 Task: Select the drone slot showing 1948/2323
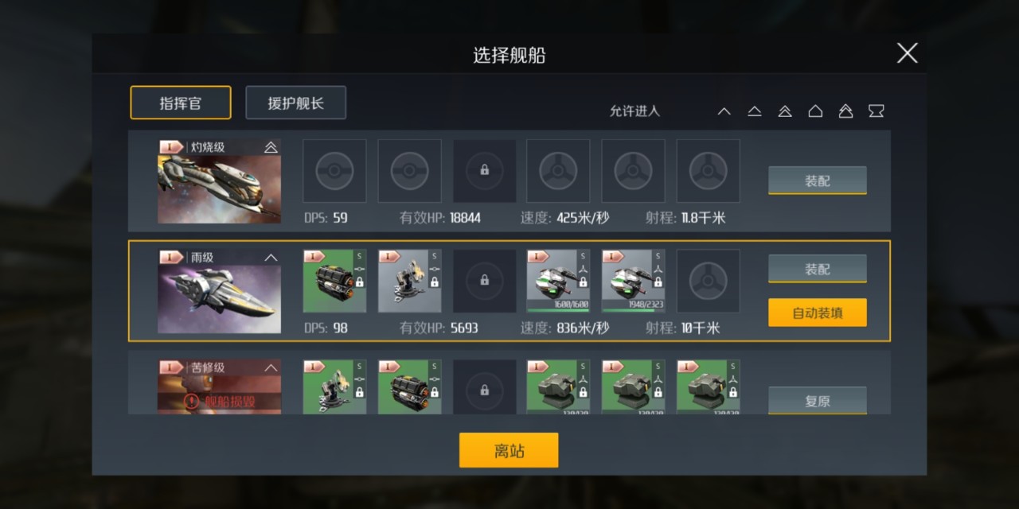click(633, 281)
